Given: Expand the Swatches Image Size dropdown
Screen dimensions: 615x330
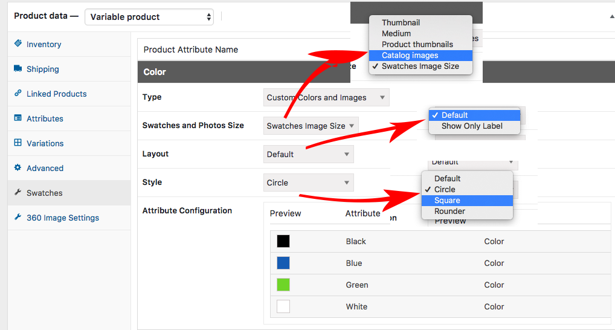Looking at the screenshot, I should point(311,126).
